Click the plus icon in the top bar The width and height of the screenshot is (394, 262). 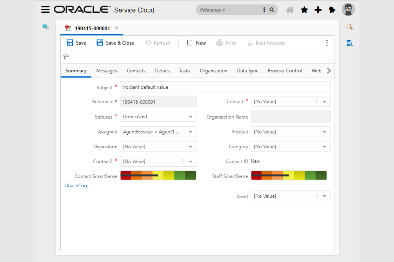[x=318, y=10]
